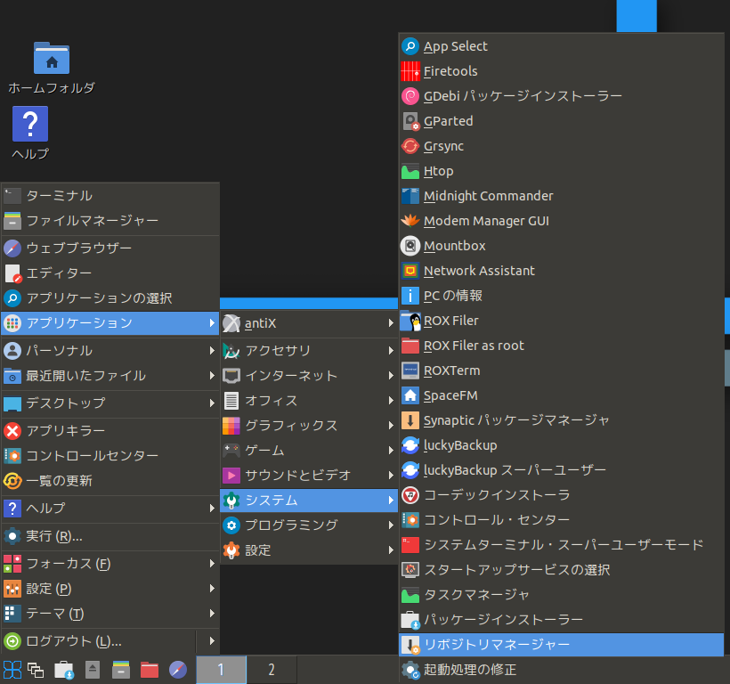The image size is (730, 684).
Task: Select ファイルマネージャー from the menu
Action: pos(110,221)
